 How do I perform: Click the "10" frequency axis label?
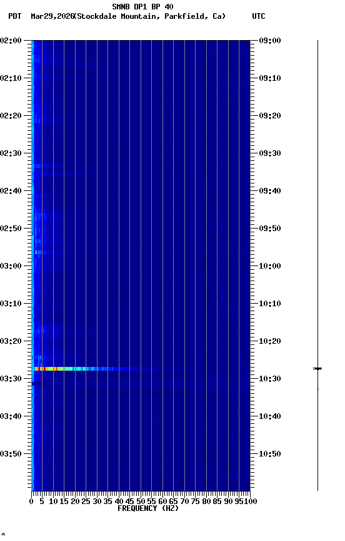(x=53, y=502)
